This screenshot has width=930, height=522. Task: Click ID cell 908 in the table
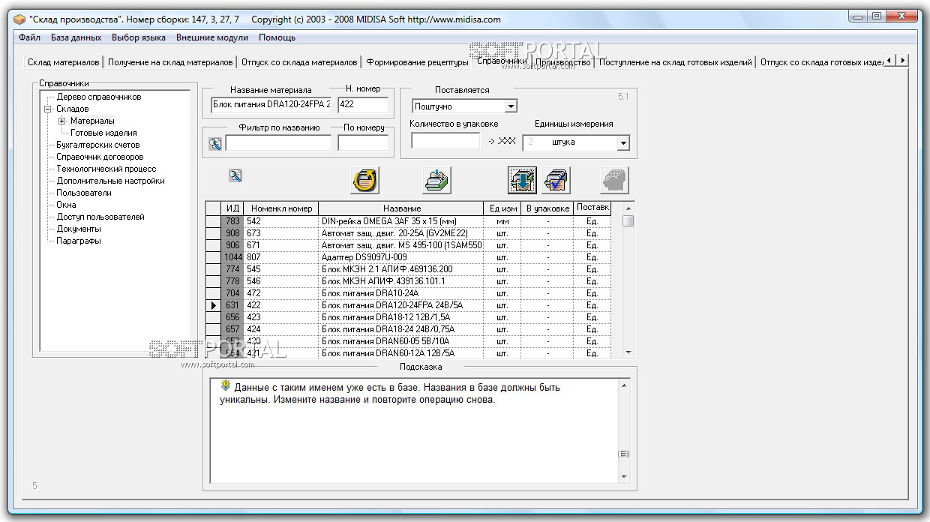[232, 233]
